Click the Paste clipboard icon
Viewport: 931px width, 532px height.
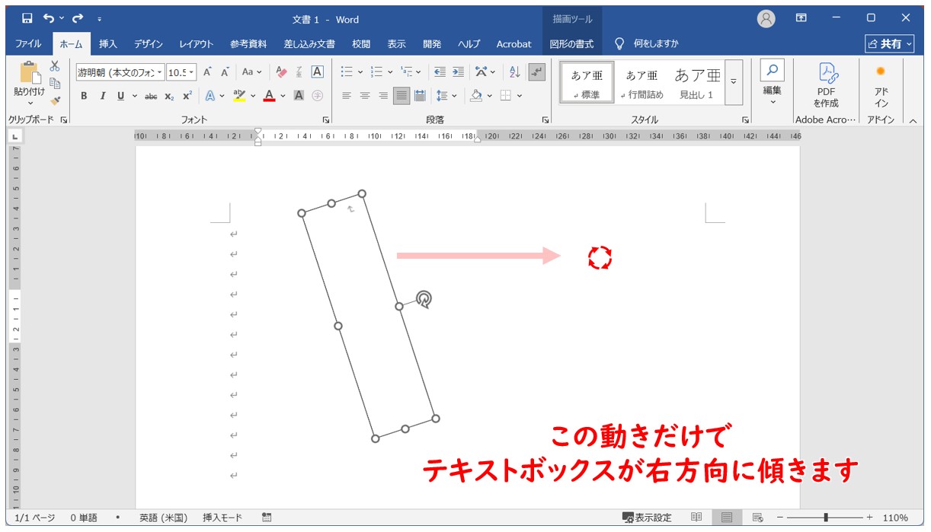click(30, 73)
